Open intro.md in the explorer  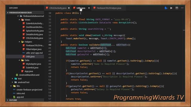21,93
